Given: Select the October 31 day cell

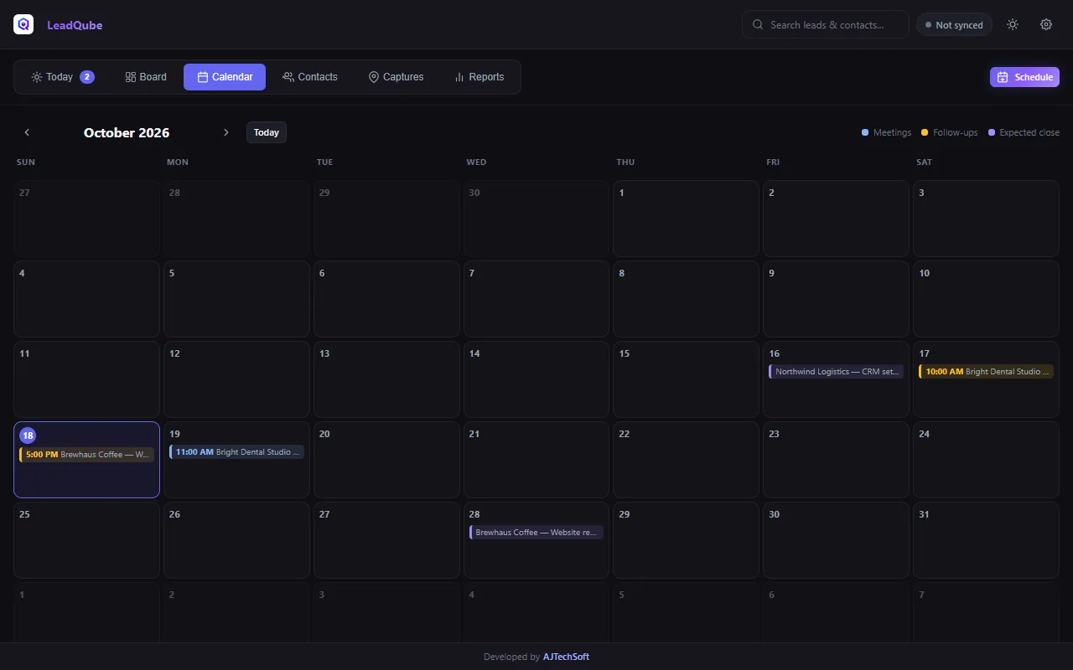Looking at the screenshot, I should [x=986, y=540].
